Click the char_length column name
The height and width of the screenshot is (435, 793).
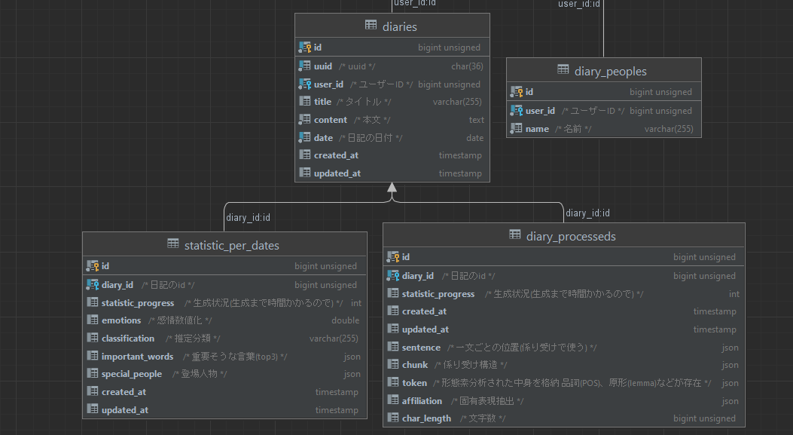pyautogui.click(x=426, y=419)
